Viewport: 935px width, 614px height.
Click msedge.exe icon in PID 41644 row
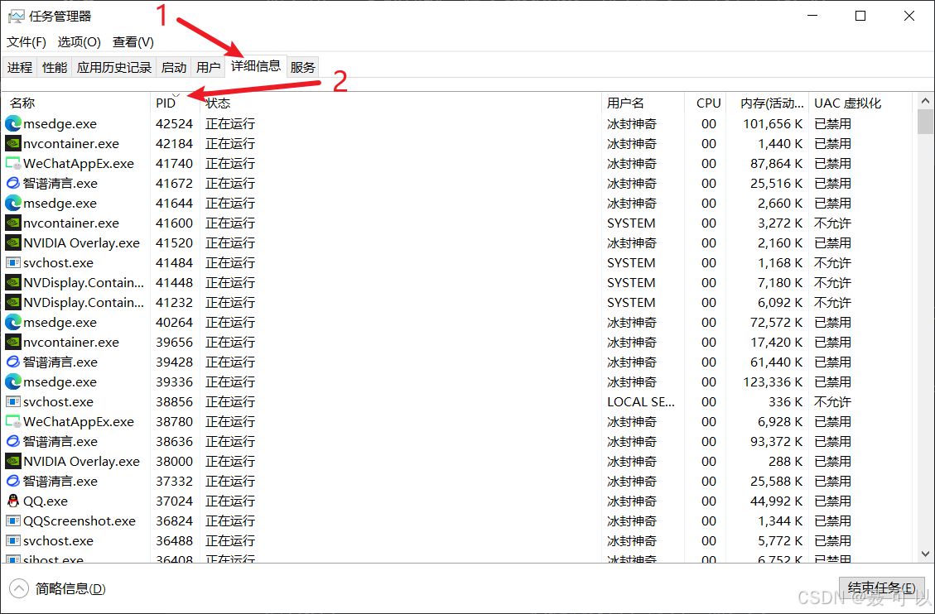13,203
